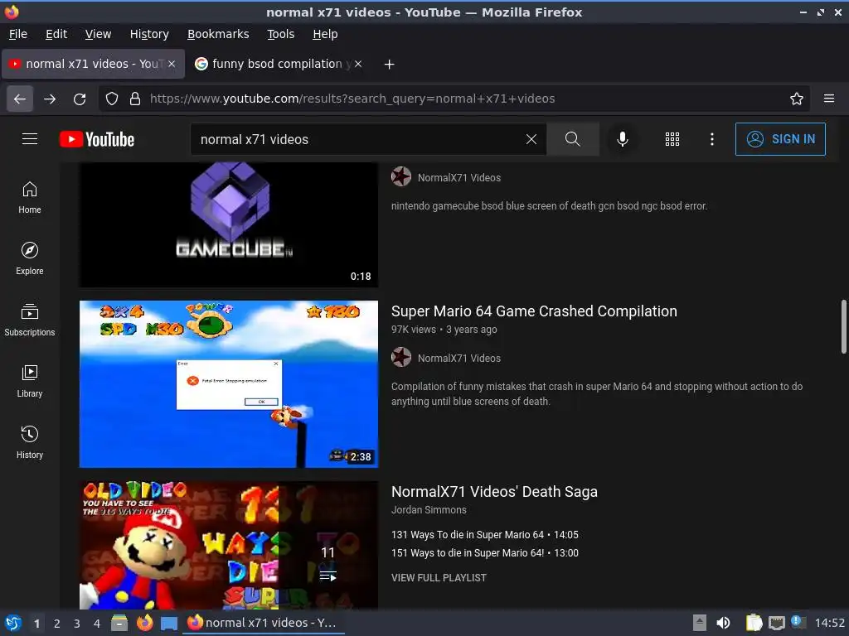Go back with the browser back arrow
The image size is (849, 636).
20,99
